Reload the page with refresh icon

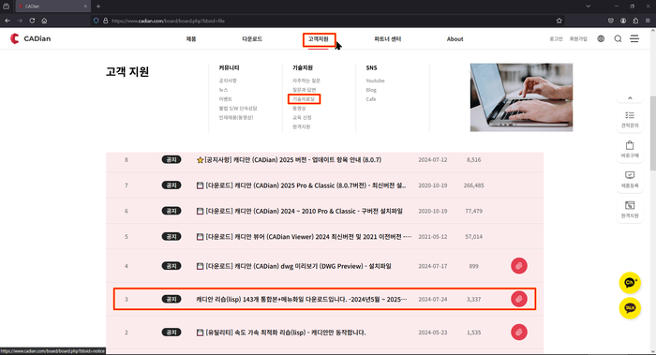(32, 21)
